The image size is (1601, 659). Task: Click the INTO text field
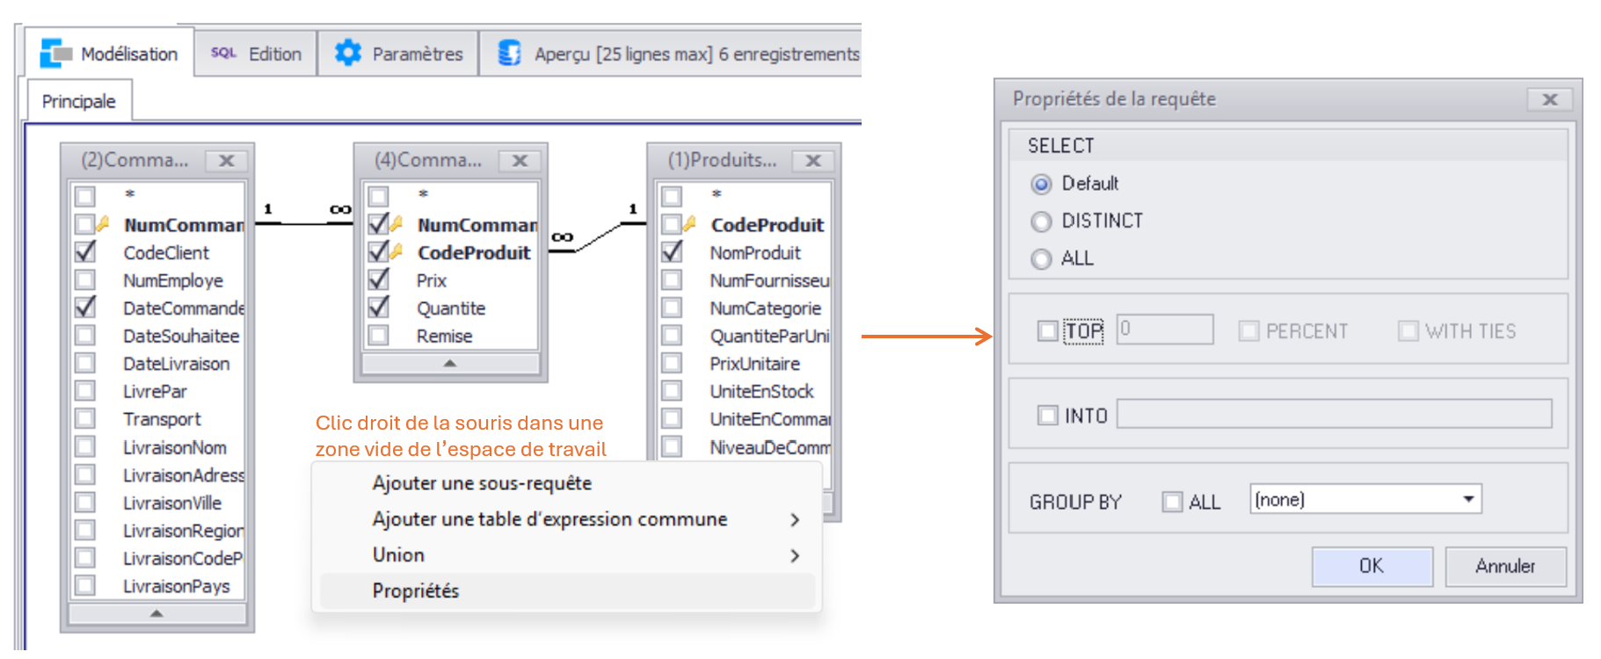1333,414
